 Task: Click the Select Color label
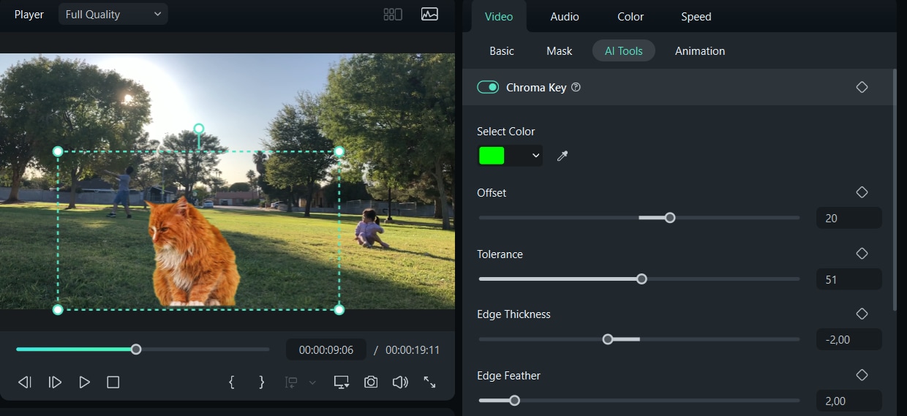pyautogui.click(x=506, y=132)
